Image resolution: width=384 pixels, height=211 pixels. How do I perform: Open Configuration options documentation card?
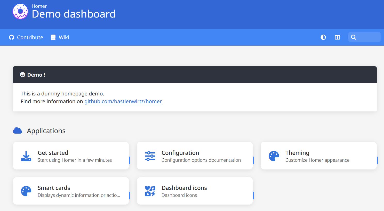point(201,160)
